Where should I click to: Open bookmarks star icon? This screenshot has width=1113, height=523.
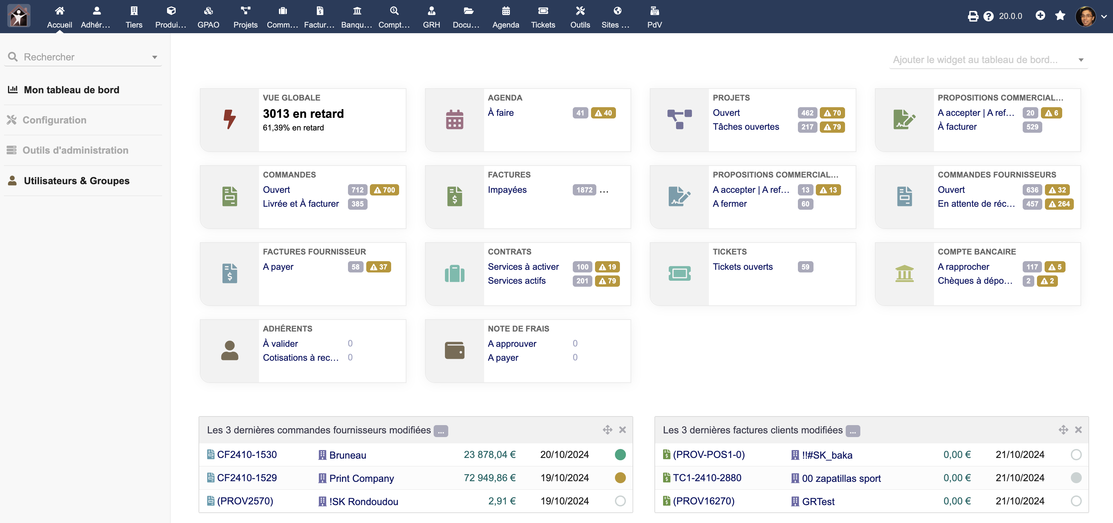1060,16
